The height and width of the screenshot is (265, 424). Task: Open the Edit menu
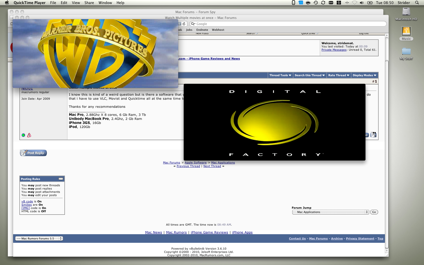[x=64, y=3]
